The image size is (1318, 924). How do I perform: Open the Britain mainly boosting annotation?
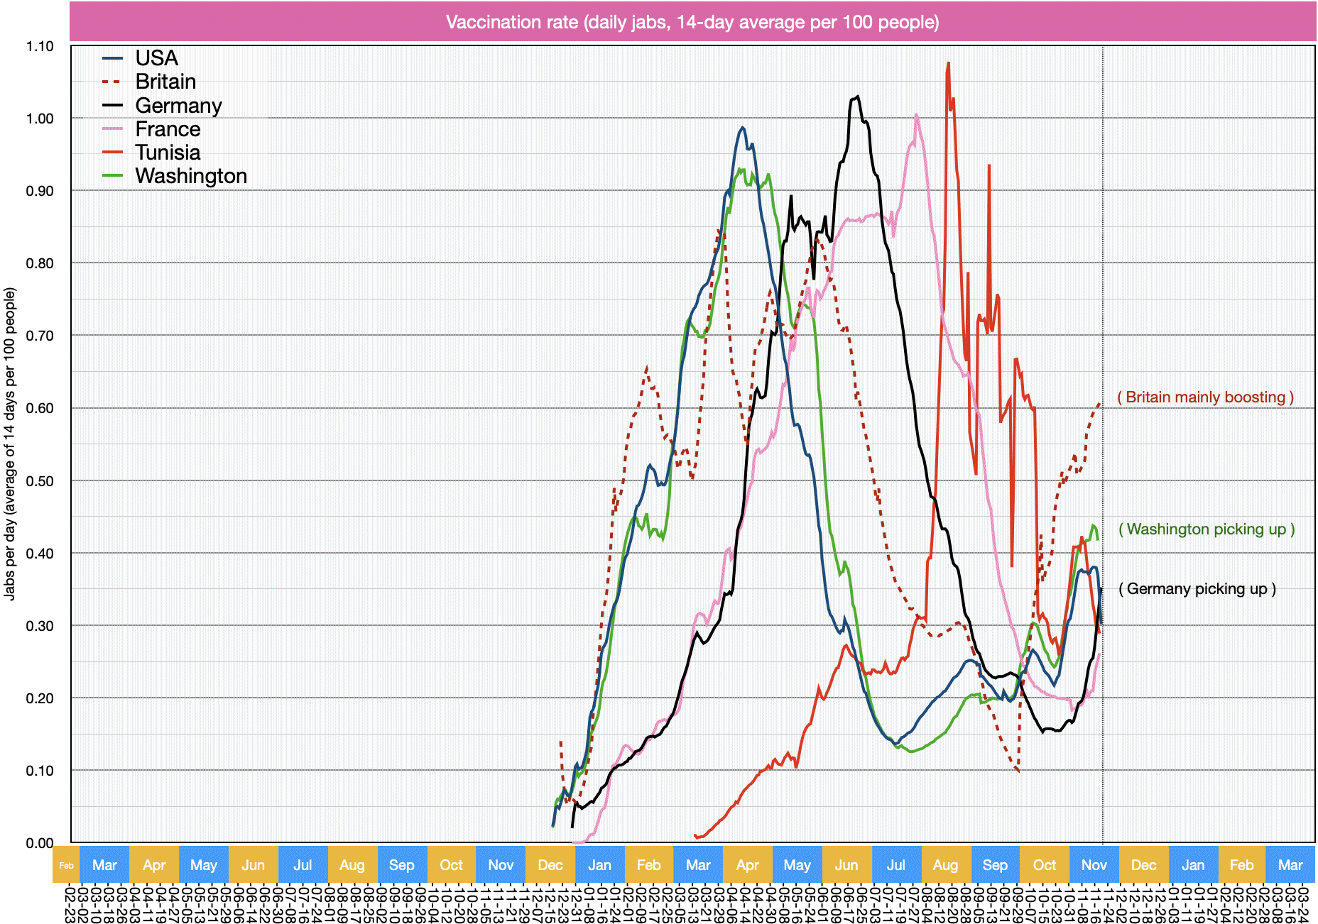pos(1207,397)
